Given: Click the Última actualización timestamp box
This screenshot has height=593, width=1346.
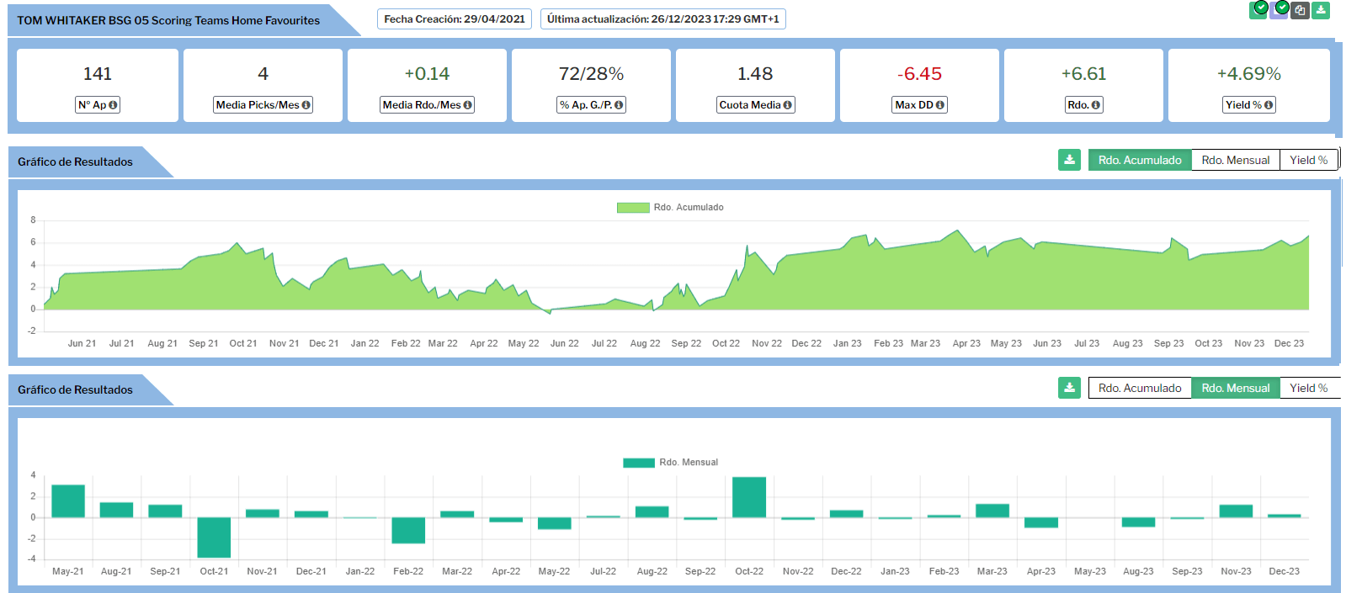Looking at the screenshot, I should pos(662,19).
